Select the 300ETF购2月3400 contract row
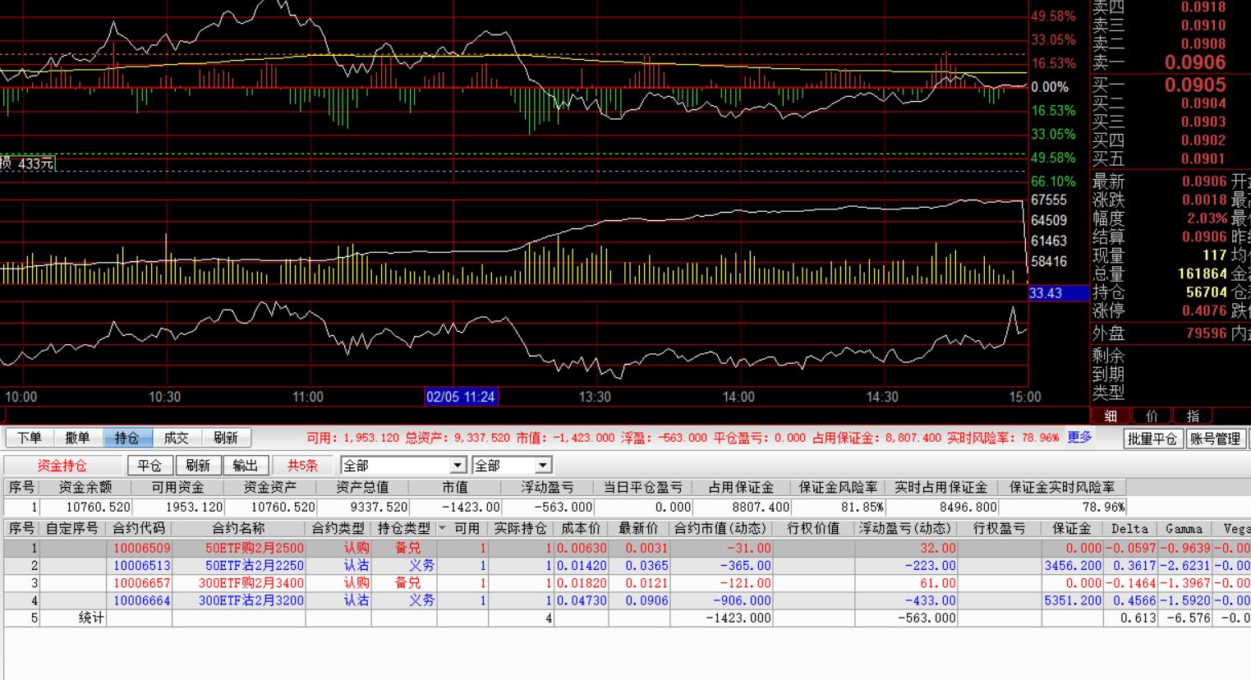The image size is (1251, 680). coord(251,582)
